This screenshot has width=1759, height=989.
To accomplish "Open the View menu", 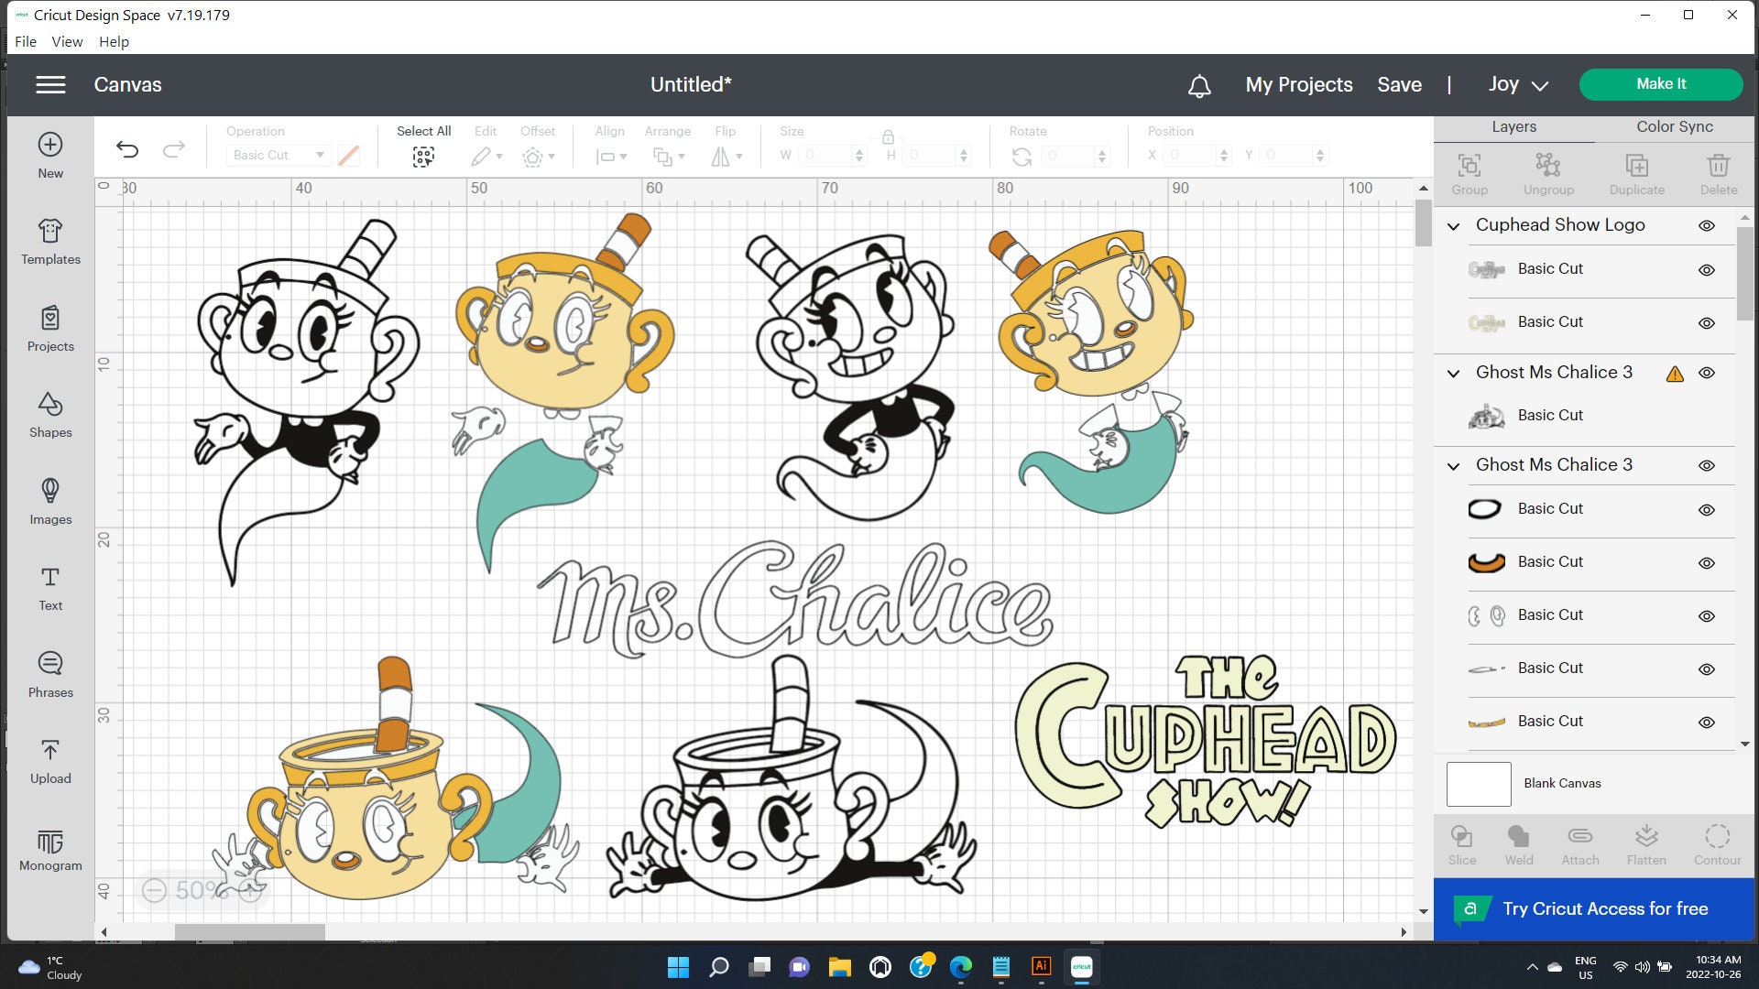I will [67, 41].
